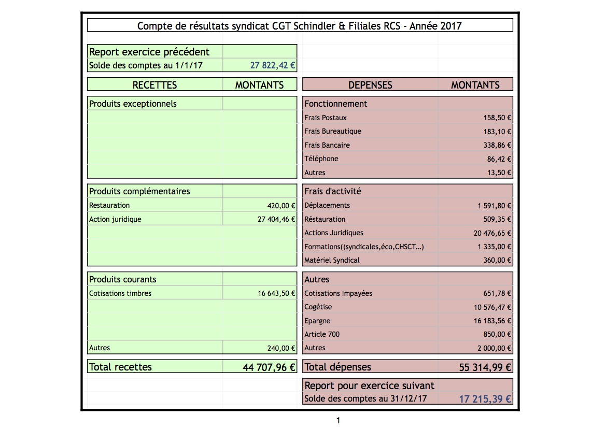Select the closing balance 17 215,39 €
Viewport: 606px width, 428px height.
click(485, 399)
